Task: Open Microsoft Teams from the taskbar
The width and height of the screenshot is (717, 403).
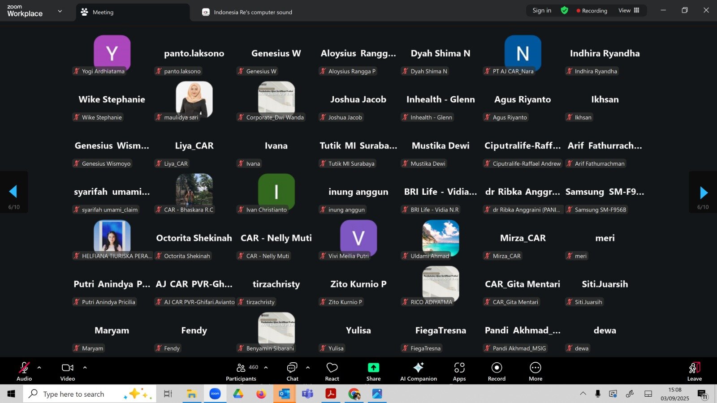Action: tap(307, 394)
